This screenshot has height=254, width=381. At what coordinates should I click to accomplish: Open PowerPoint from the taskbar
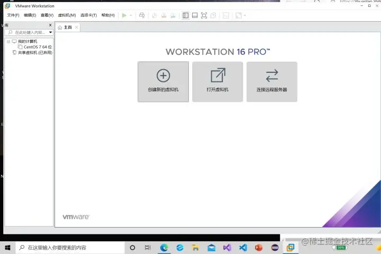pos(259,248)
